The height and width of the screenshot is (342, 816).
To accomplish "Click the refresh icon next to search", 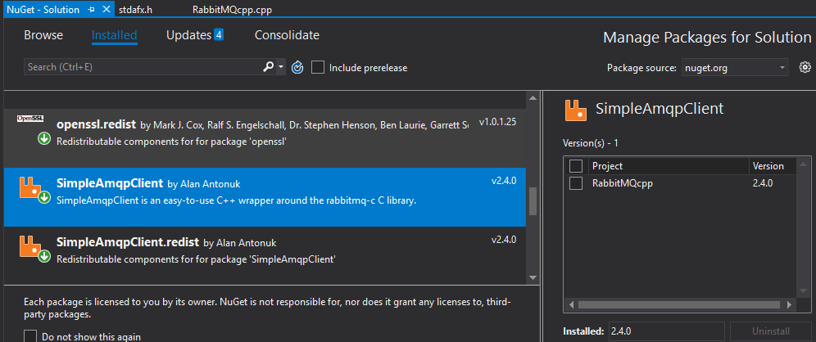I will pyautogui.click(x=297, y=67).
